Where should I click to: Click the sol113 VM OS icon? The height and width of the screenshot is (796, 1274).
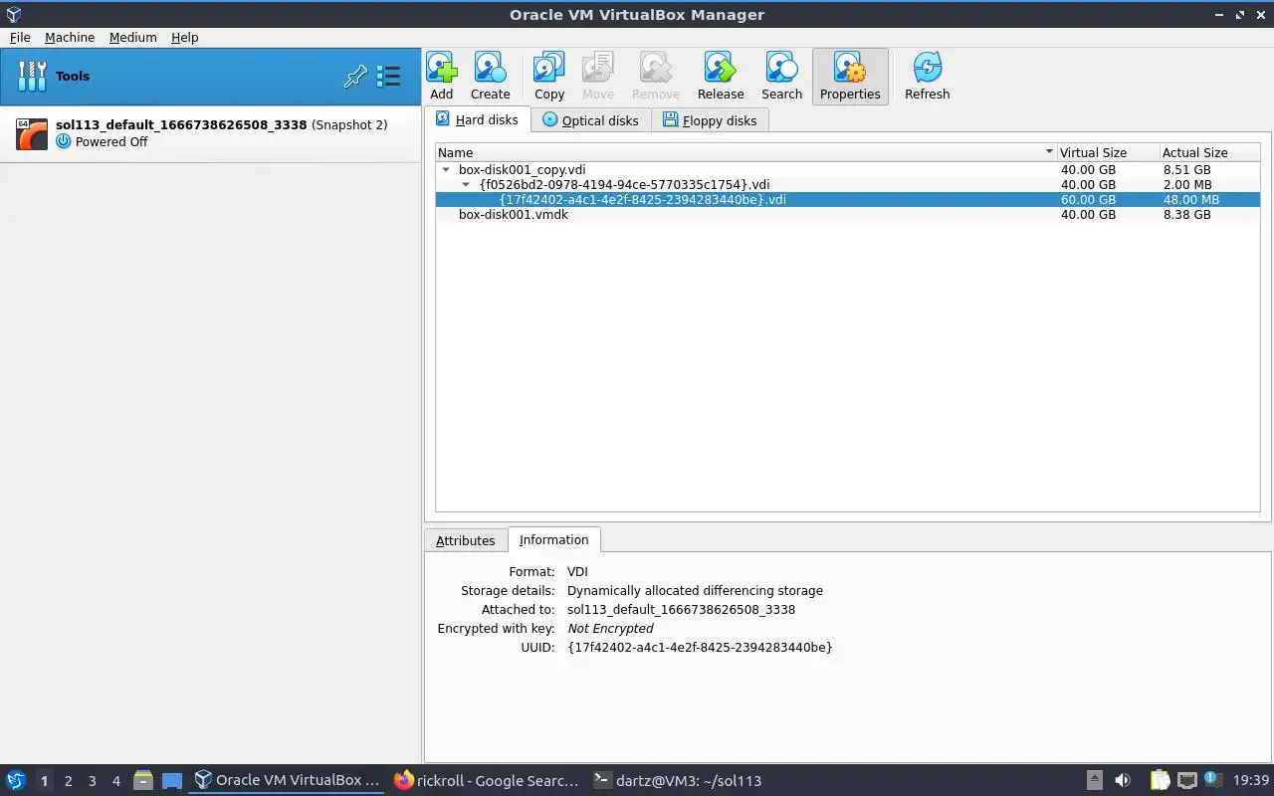[x=32, y=133]
